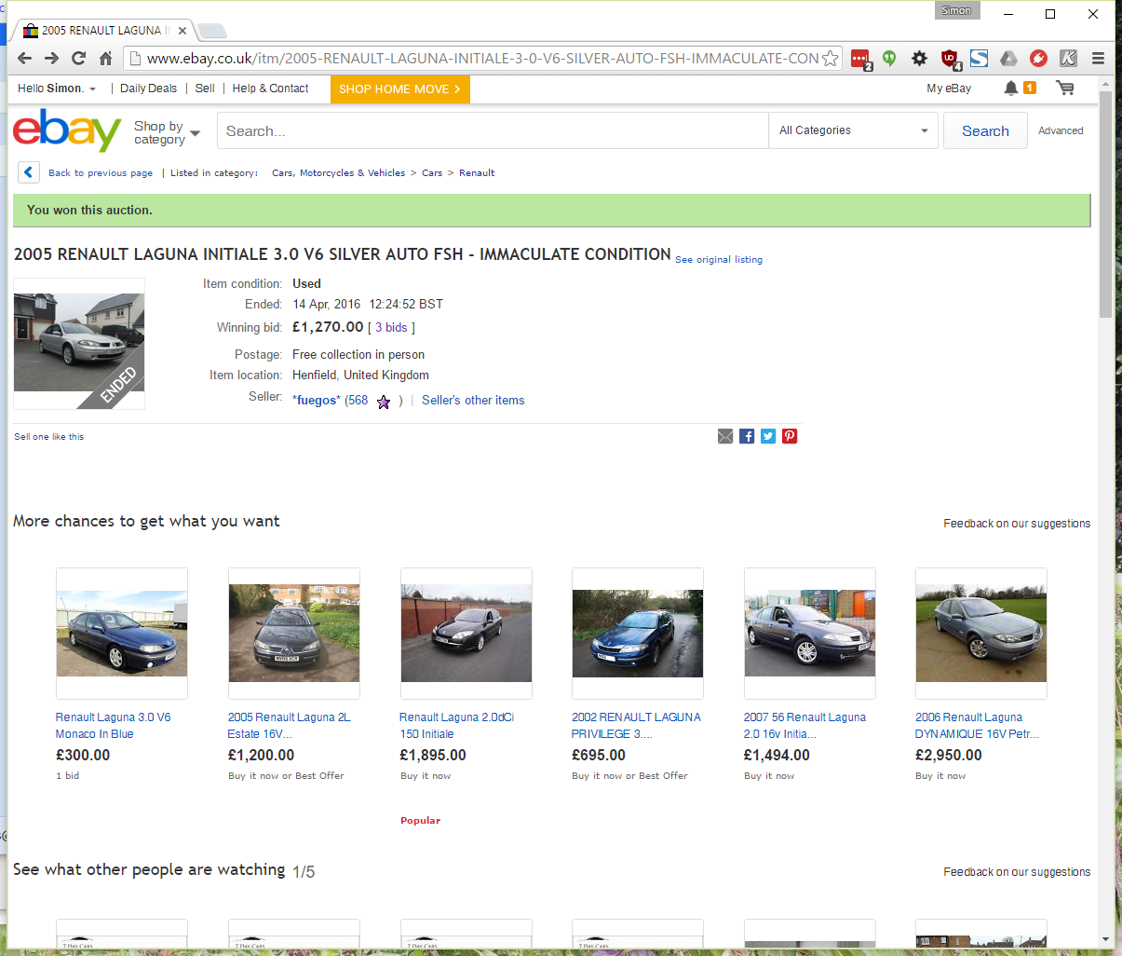Screen dimensions: 1122x956
Task: Open the browser home page icon
Action: click(x=106, y=58)
